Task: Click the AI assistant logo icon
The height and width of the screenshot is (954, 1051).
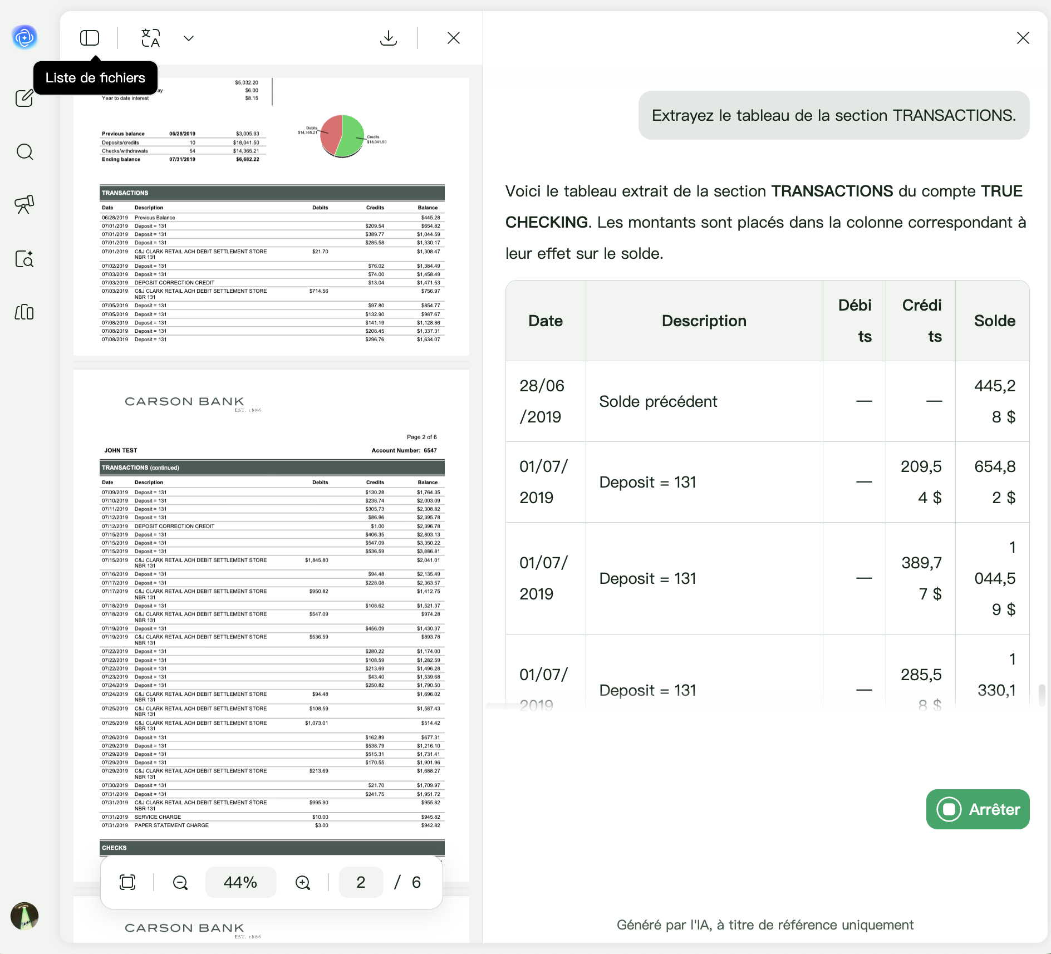Action: [x=24, y=37]
